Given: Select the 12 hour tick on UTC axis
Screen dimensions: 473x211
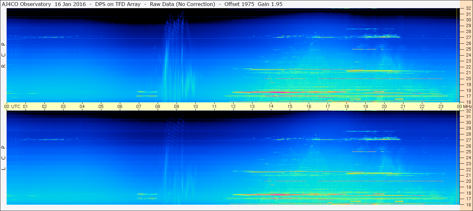Looking at the screenshot, I should point(233,106).
